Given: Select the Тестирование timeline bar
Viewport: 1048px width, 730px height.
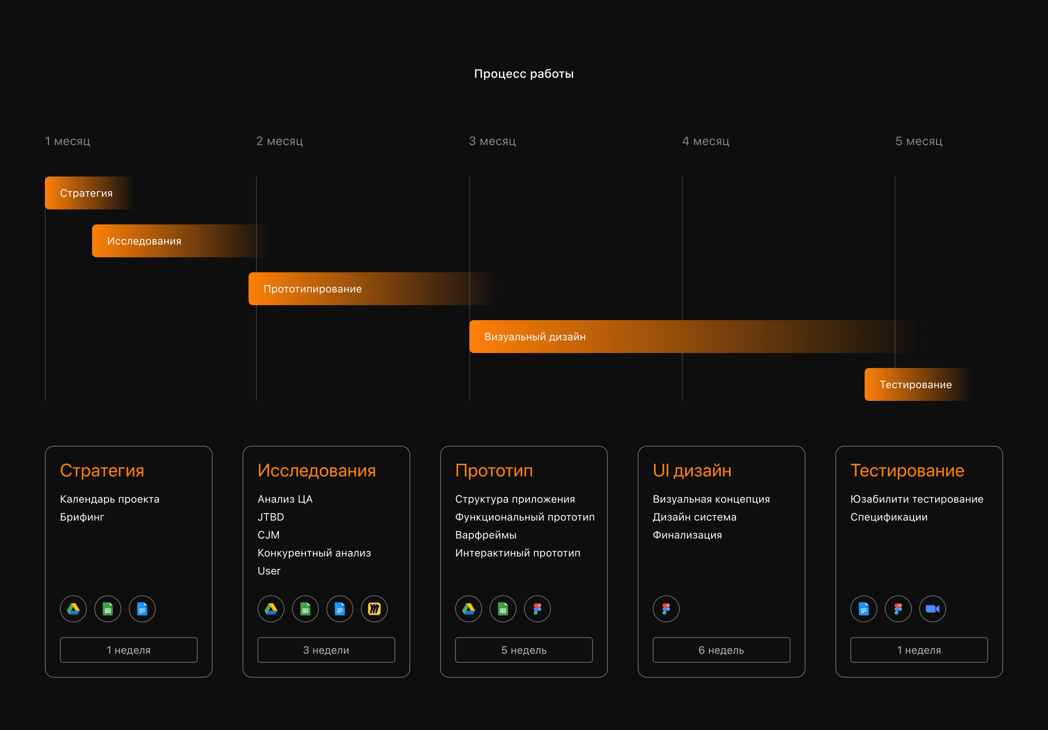Looking at the screenshot, I should pos(915,384).
